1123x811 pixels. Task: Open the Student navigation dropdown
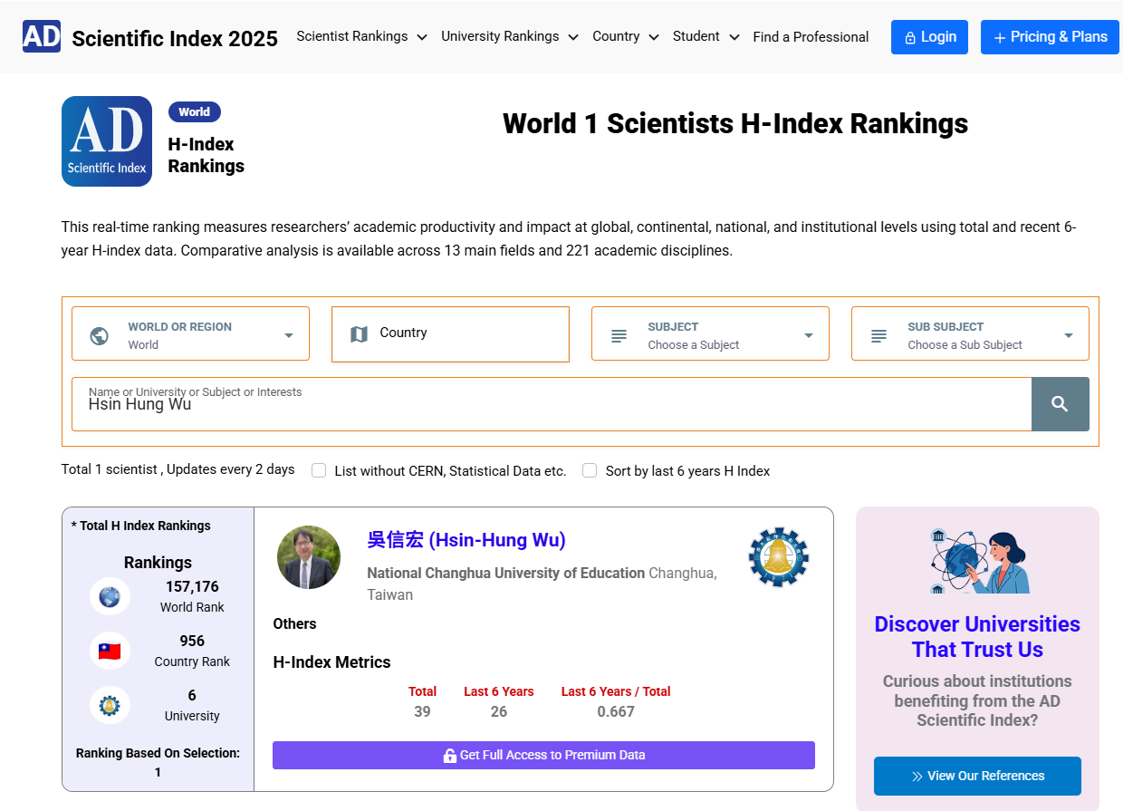point(705,36)
